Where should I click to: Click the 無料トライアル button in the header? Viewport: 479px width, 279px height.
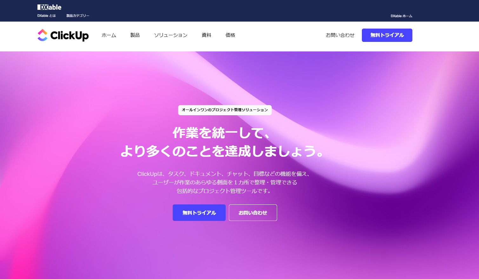tap(387, 35)
